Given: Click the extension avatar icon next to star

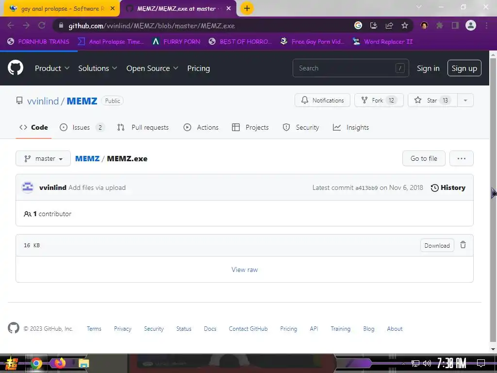Looking at the screenshot, I should coord(424,25).
